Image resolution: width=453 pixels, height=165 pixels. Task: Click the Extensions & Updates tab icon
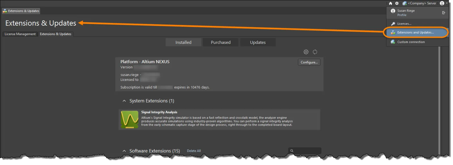pos(5,11)
